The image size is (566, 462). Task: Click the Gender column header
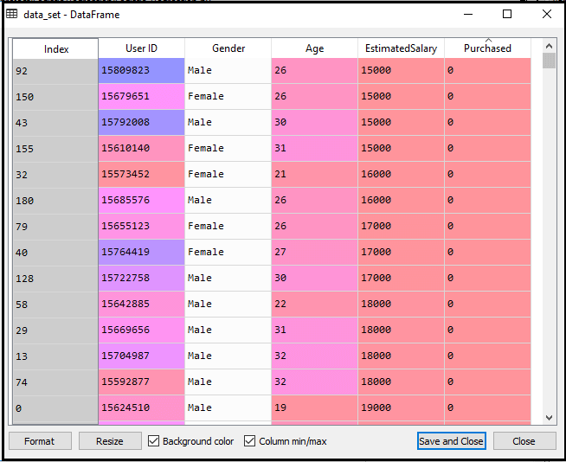pyautogui.click(x=228, y=48)
